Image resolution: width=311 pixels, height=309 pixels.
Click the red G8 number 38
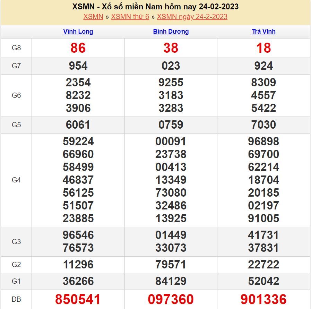point(171,48)
